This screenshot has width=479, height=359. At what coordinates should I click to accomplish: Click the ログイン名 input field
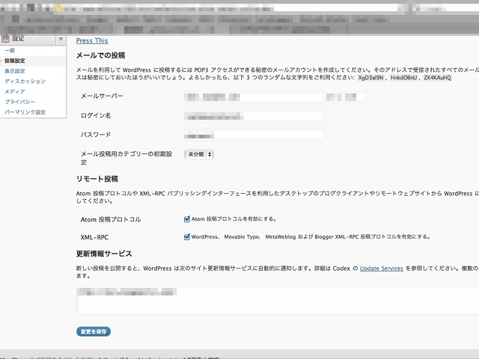[x=253, y=116]
